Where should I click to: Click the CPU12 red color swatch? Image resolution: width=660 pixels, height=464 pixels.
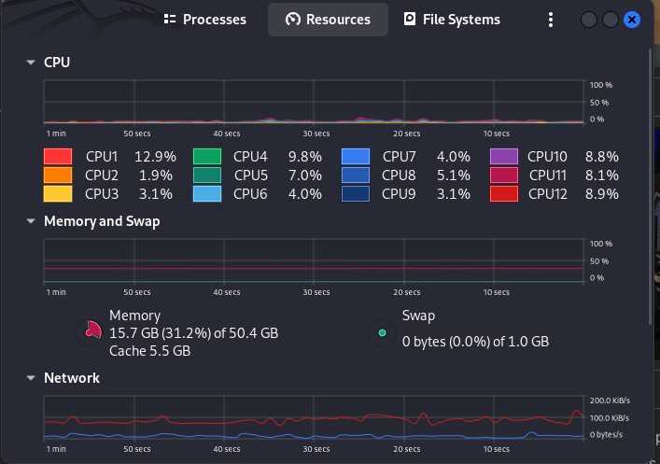pyautogui.click(x=504, y=194)
